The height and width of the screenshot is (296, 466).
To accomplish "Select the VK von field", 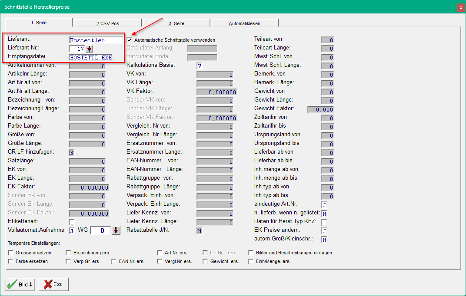I will 215,75.
